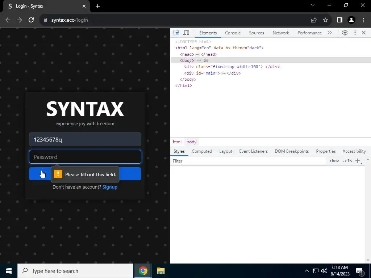This screenshot has width=371, height=278.
Task: Focus the styles Filter field
Action: 249,161
